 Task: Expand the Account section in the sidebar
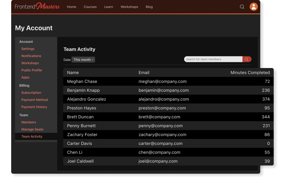26,41
